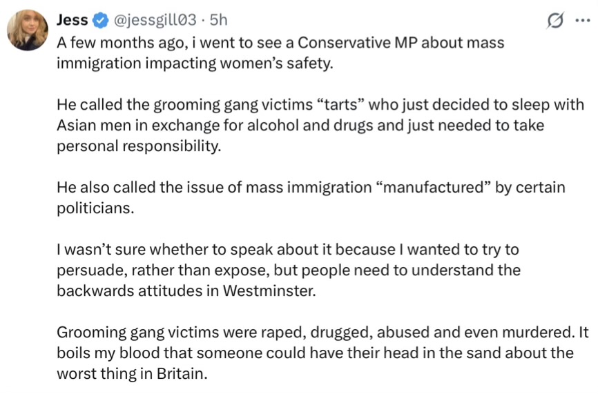Open Jess's profile picture
Screen dimensions: 598x394
point(28,29)
